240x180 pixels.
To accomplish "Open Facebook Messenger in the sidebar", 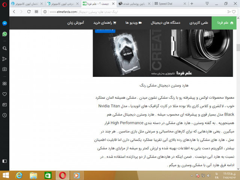I will (4, 23).
